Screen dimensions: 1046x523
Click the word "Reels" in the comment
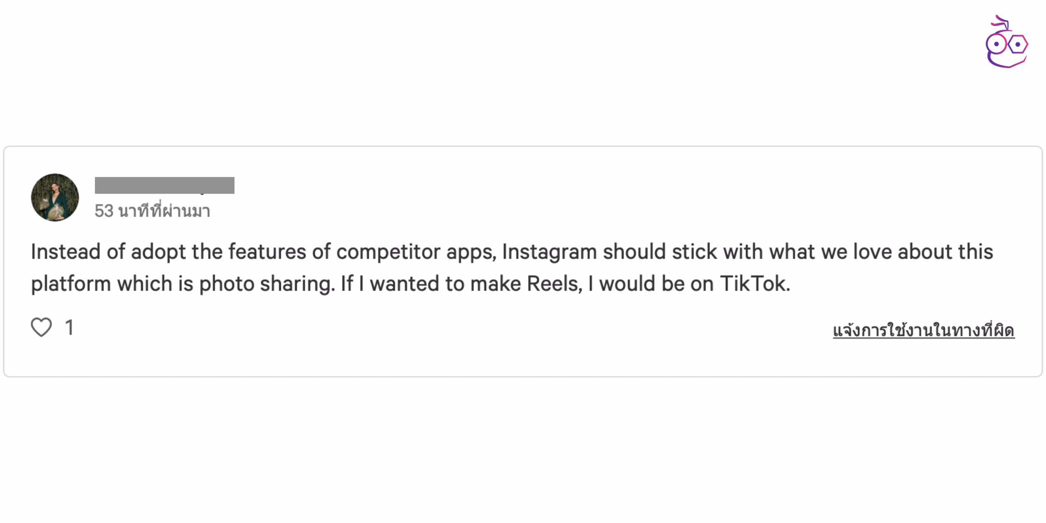coord(554,284)
